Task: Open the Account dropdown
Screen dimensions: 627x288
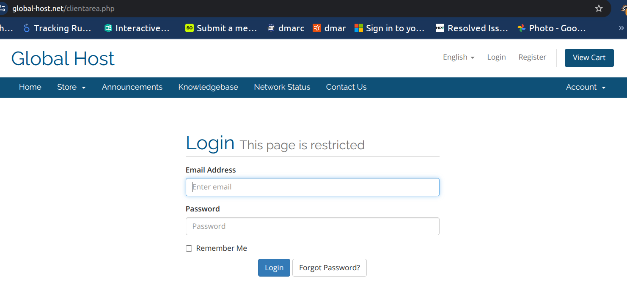Action: [x=586, y=87]
